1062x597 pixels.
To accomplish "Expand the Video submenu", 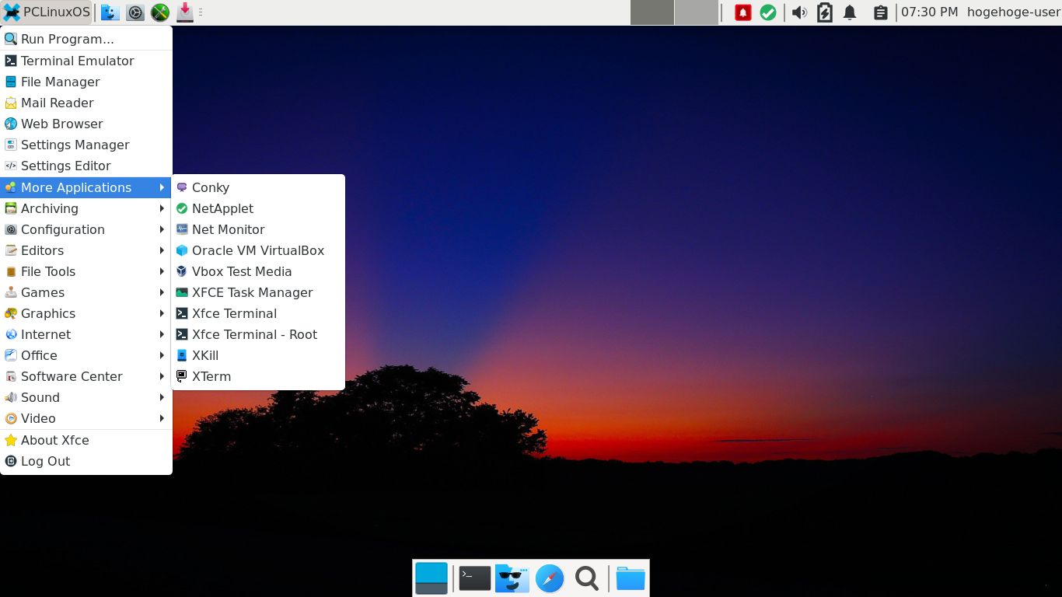I will pos(86,418).
